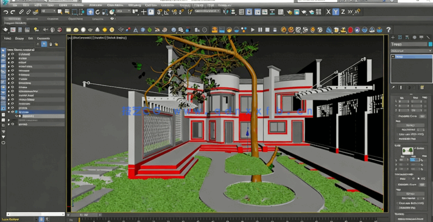Image resolution: width=433 pixels, height=222 pixels.
Task: Click the Configure Modifier Sets icon
Action: (x=421, y=88)
